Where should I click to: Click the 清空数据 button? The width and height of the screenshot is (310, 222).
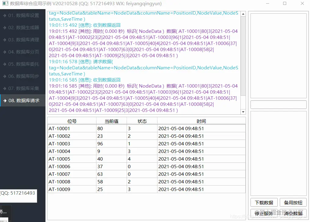pos(293,213)
